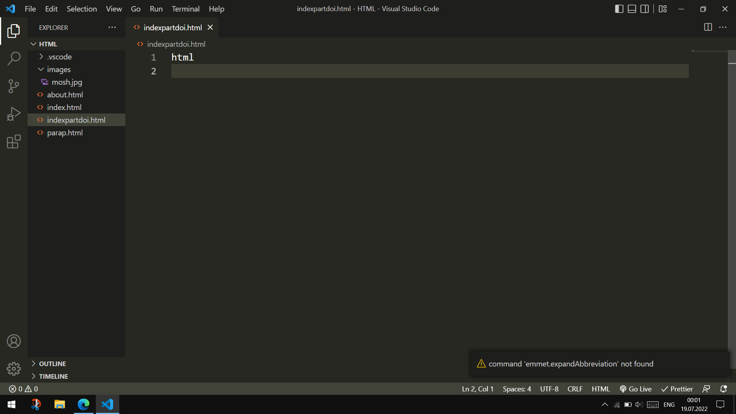Open the Search view in the activity bar

click(14, 58)
